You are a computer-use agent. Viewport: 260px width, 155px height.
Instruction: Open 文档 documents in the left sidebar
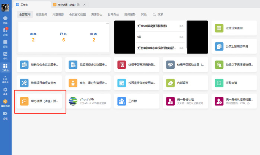[5, 31]
